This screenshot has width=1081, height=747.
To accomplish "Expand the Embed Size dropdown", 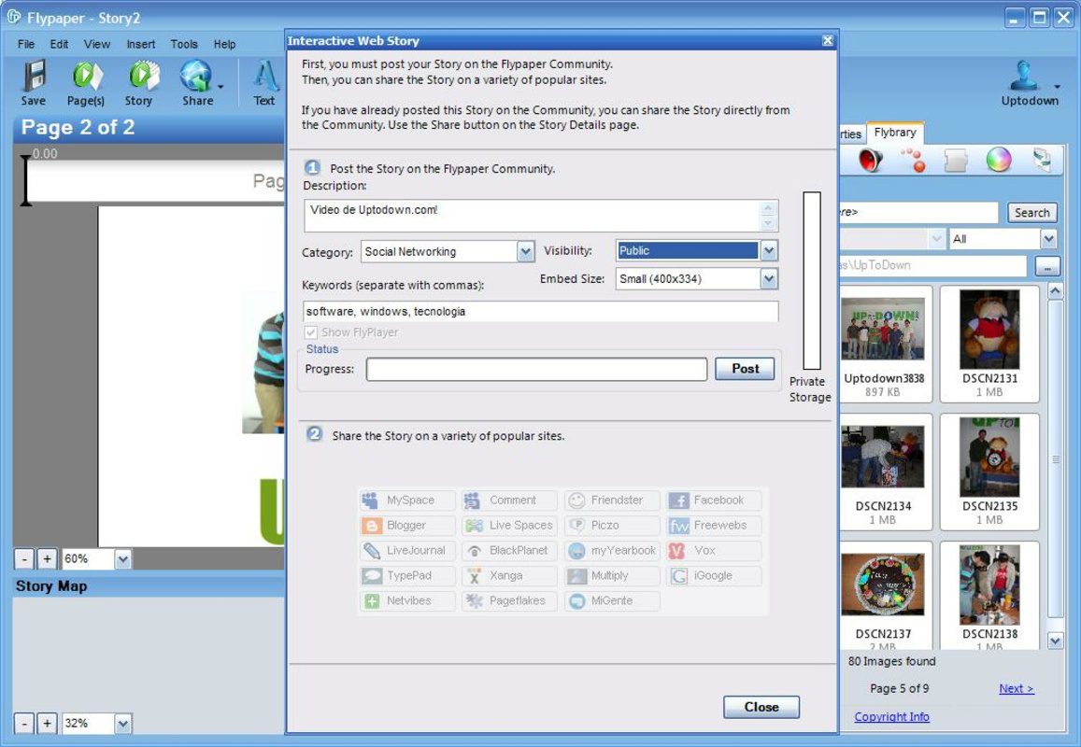I will (769, 278).
